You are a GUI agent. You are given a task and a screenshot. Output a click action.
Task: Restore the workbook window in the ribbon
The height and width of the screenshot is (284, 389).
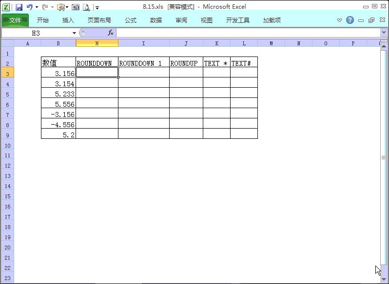click(371, 20)
